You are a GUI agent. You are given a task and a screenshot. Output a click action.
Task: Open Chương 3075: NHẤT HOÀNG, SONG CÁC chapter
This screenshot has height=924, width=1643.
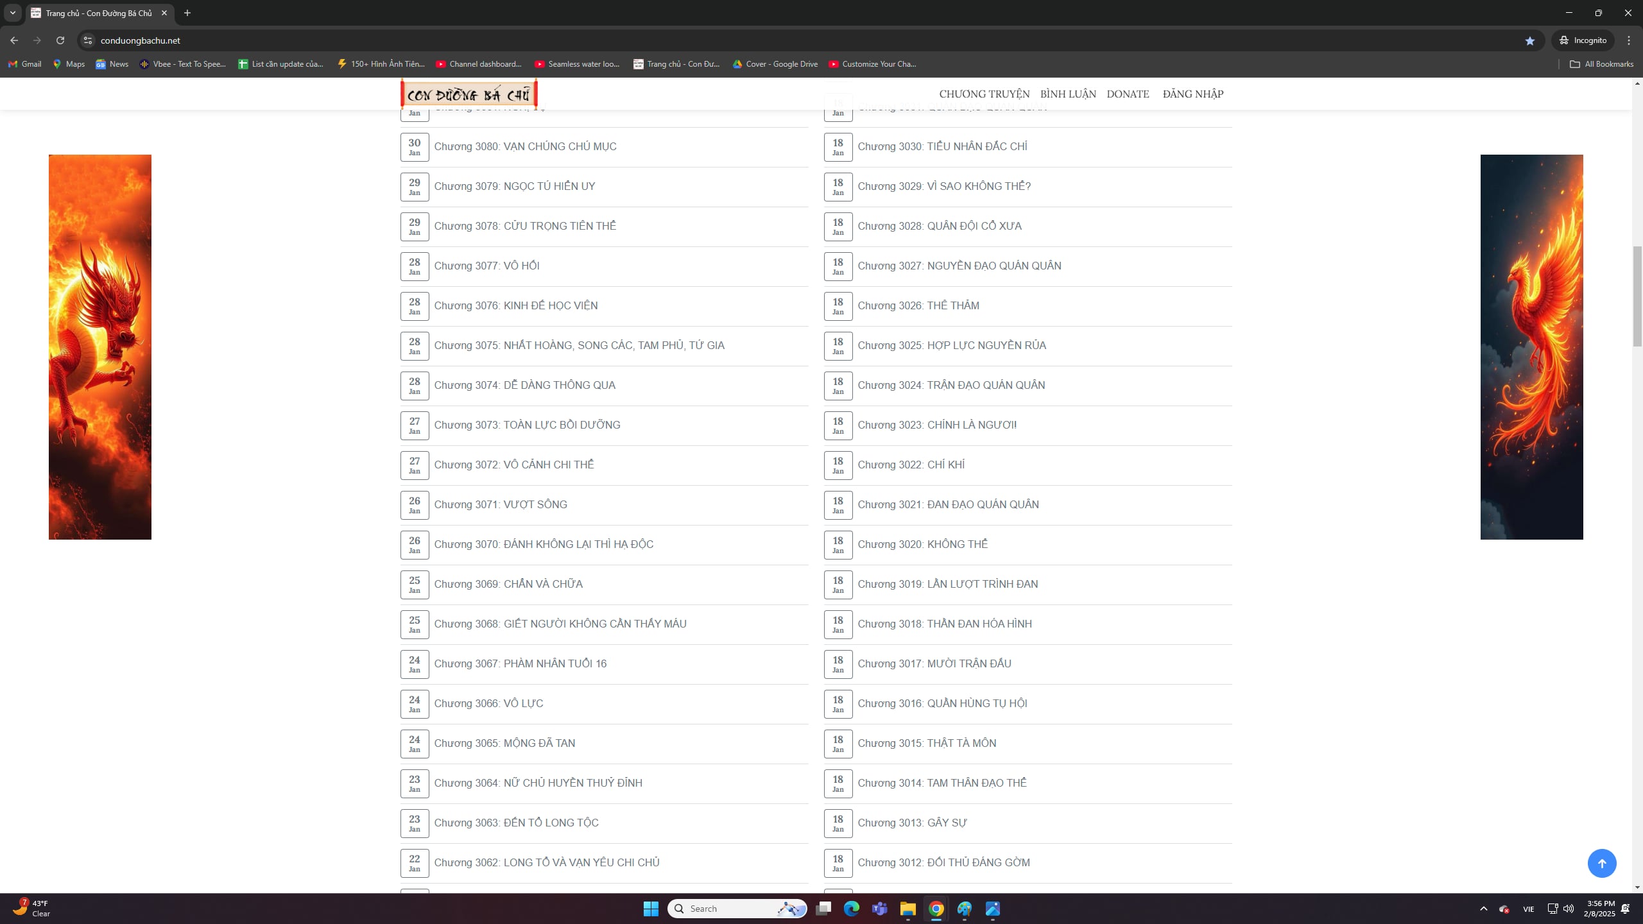point(579,346)
